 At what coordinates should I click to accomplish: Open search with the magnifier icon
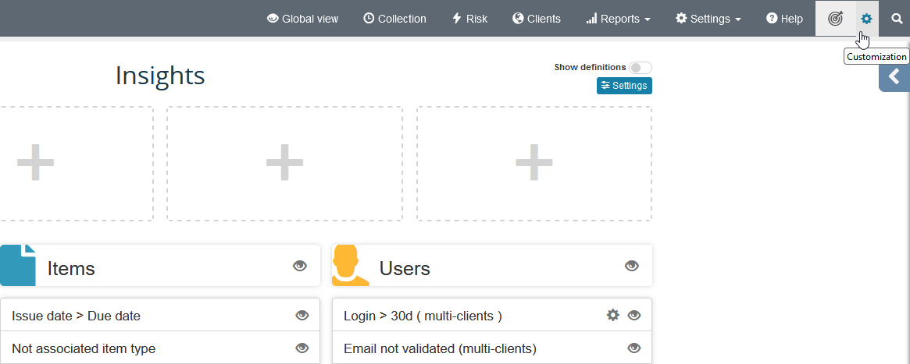[x=897, y=19]
